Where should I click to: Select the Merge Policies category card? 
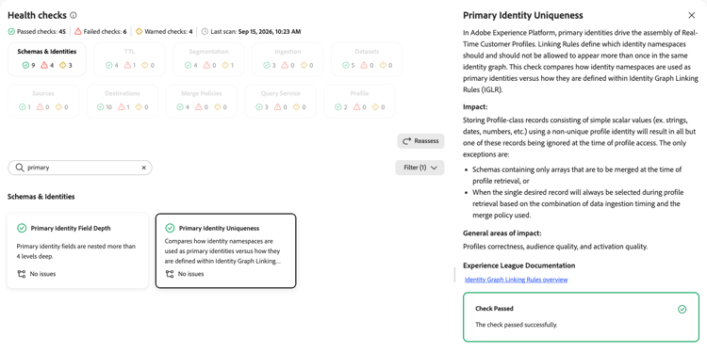pyautogui.click(x=202, y=102)
